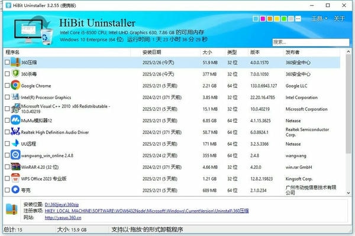The image size is (355, 236).
Task: Click the 360压缩 program icon
Action: coord(15,62)
